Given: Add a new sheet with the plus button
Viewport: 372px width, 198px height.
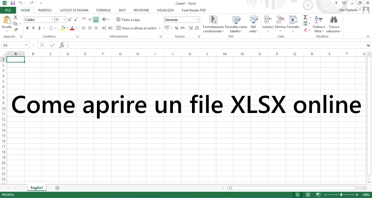Looking at the screenshot, I should [x=57, y=188].
